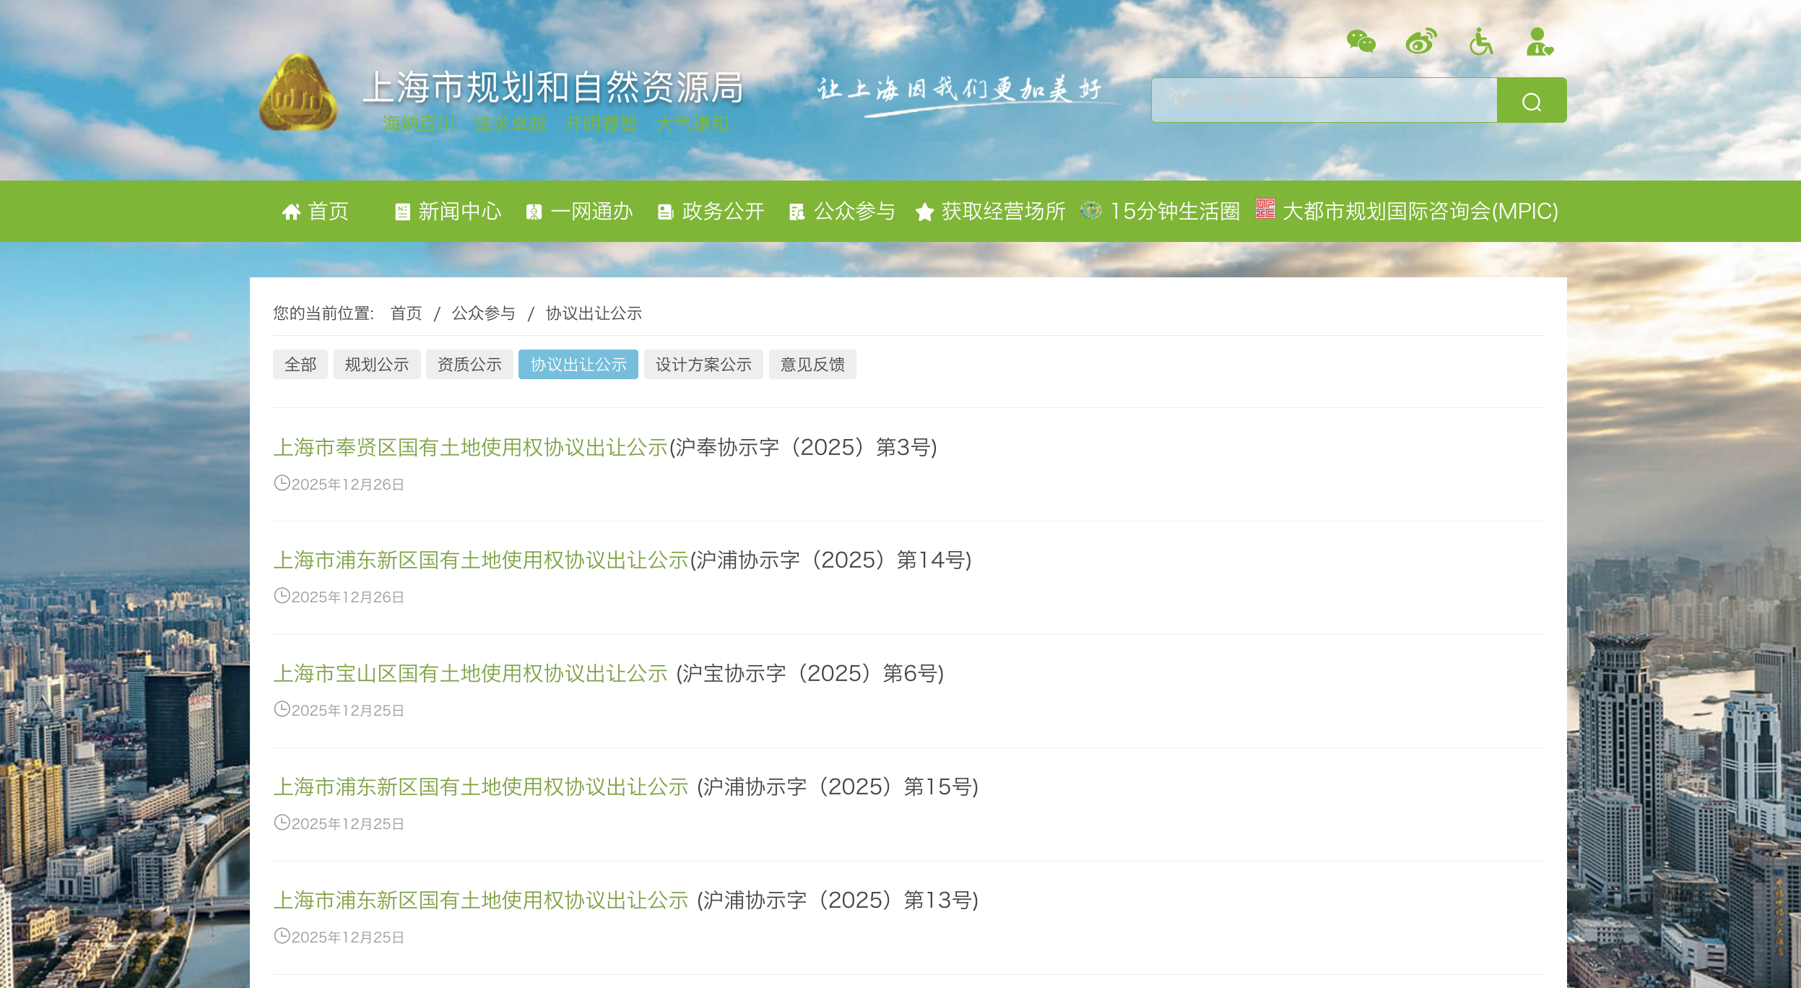The image size is (1801, 988).
Task: Click the home icon beside 首页
Action: pos(291,212)
